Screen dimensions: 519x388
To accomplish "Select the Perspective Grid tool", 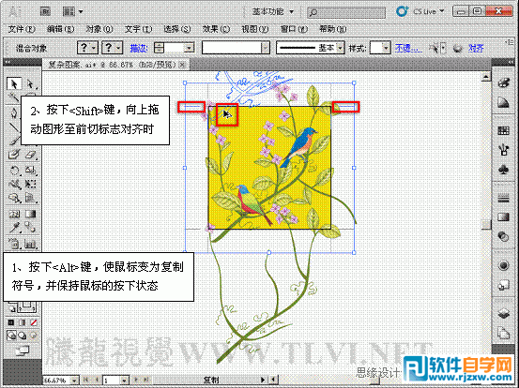I will (x=31, y=199).
